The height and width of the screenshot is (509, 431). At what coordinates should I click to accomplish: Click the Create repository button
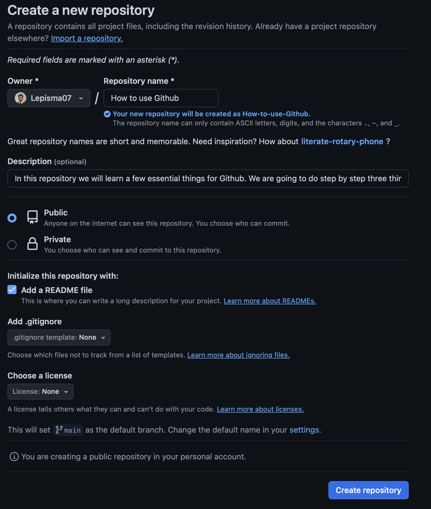point(368,490)
